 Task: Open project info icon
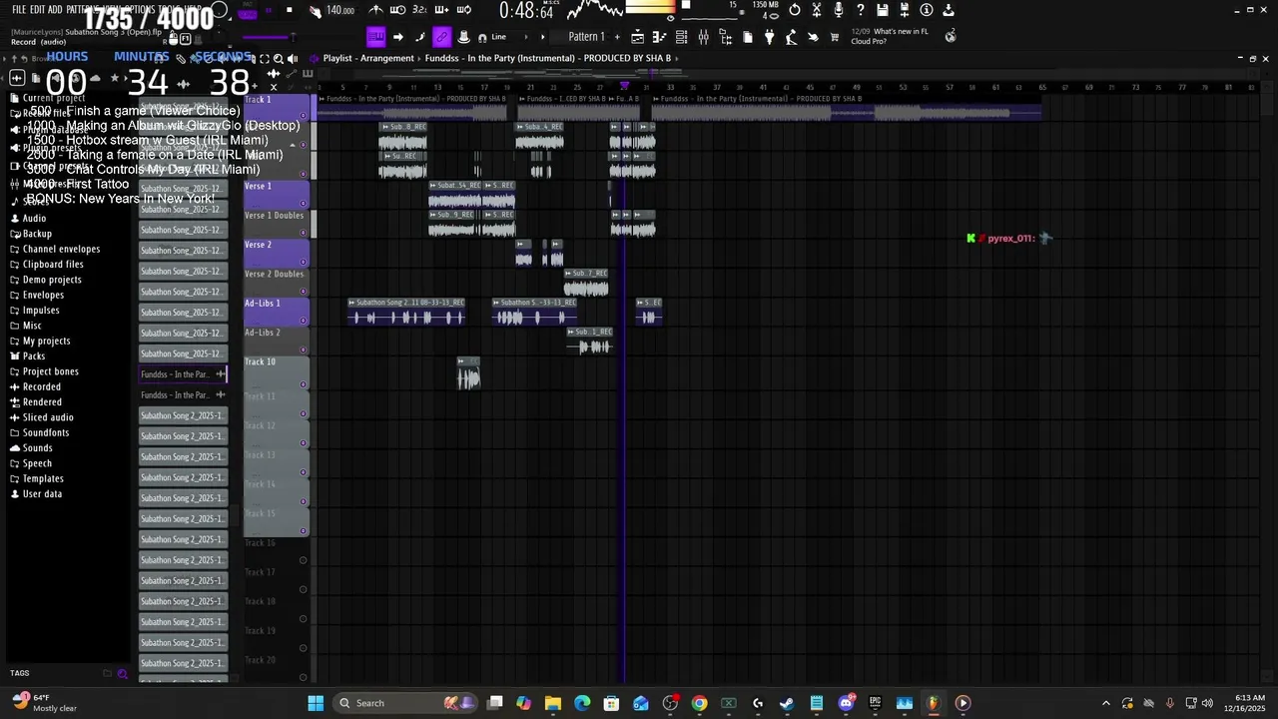click(x=927, y=10)
